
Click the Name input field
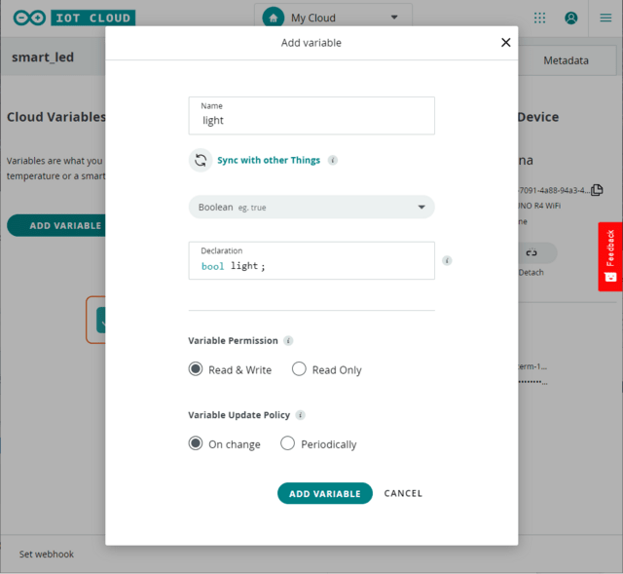point(311,120)
